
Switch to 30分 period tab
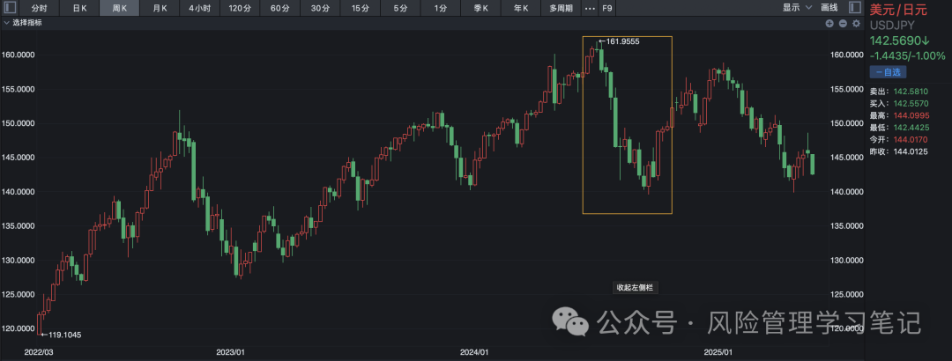pyautogui.click(x=320, y=9)
